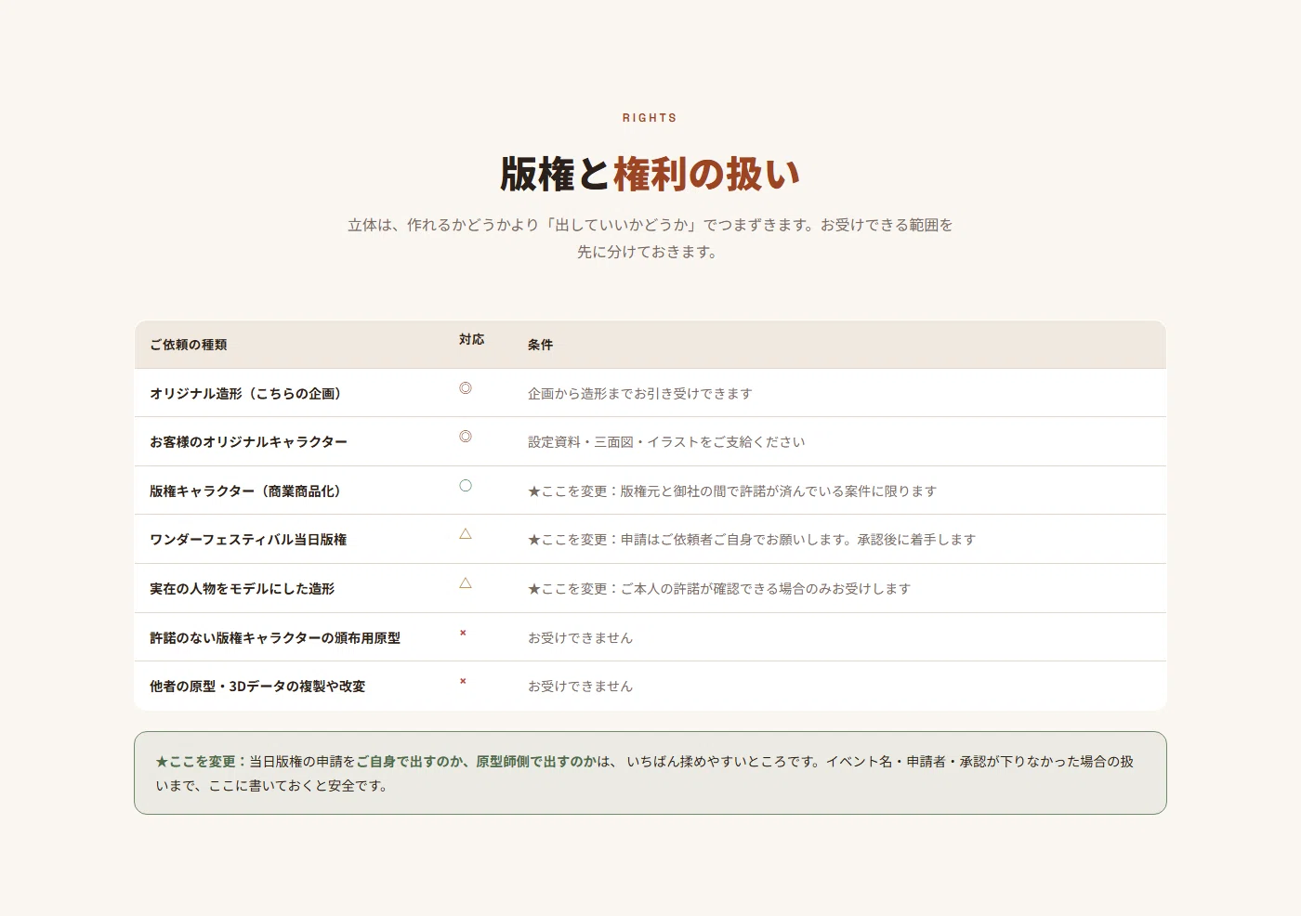Click the 実在の人物をモデルにした造形 row label
This screenshot has height=916, width=1301.
point(242,589)
